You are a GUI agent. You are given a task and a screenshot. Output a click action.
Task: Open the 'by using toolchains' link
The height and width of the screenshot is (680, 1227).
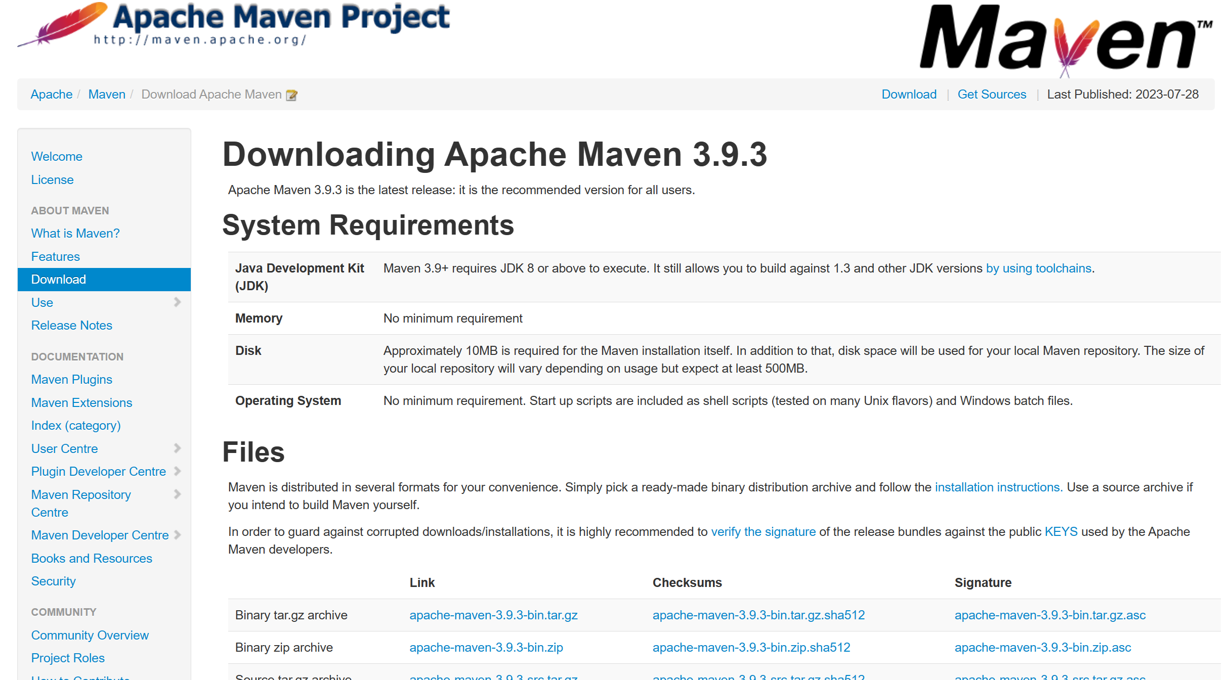pyautogui.click(x=1038, y=268)
